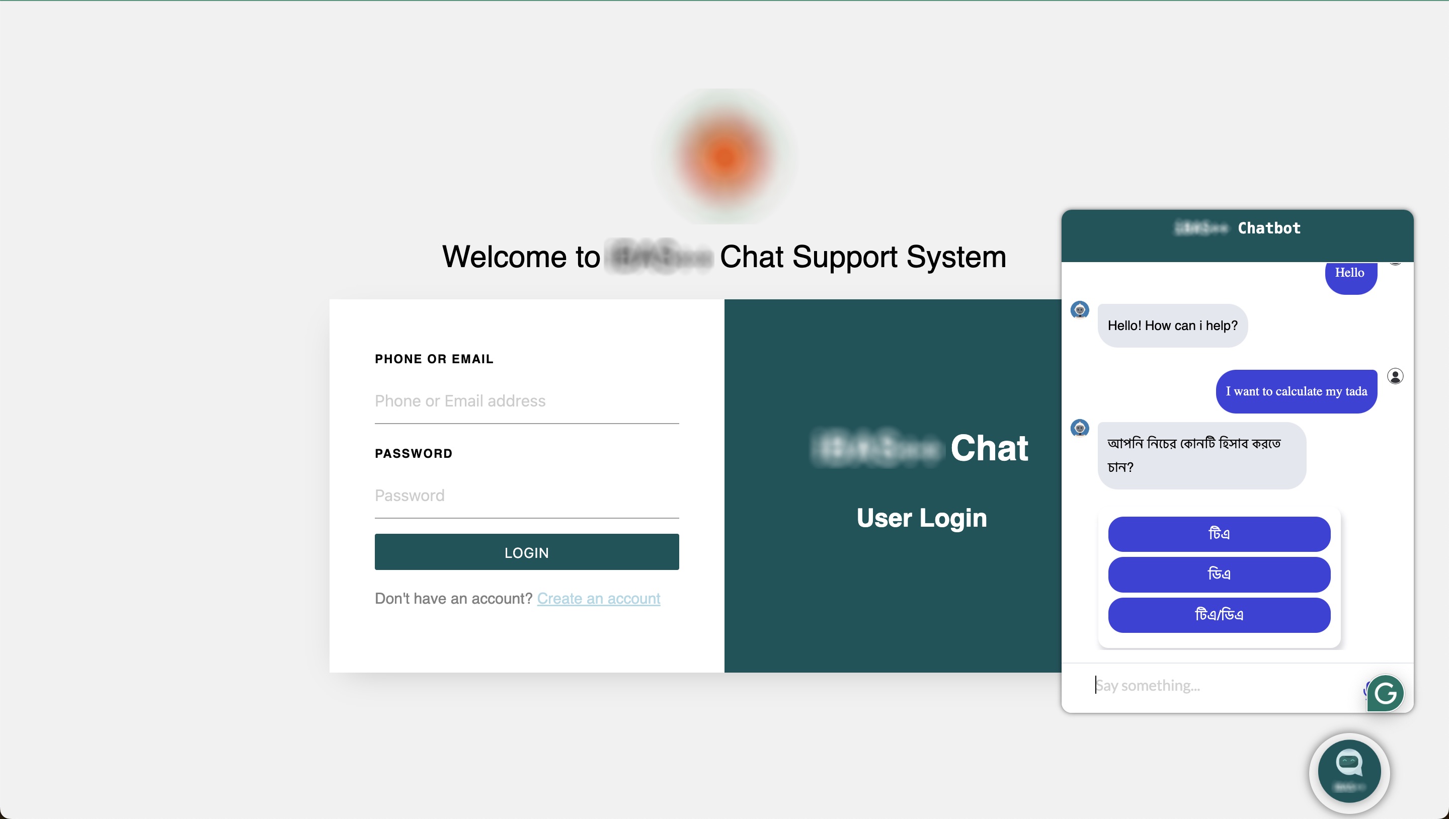This screenshot has width=1449, height=819.
Task: Click the LOGIN button
Action: 526,552
